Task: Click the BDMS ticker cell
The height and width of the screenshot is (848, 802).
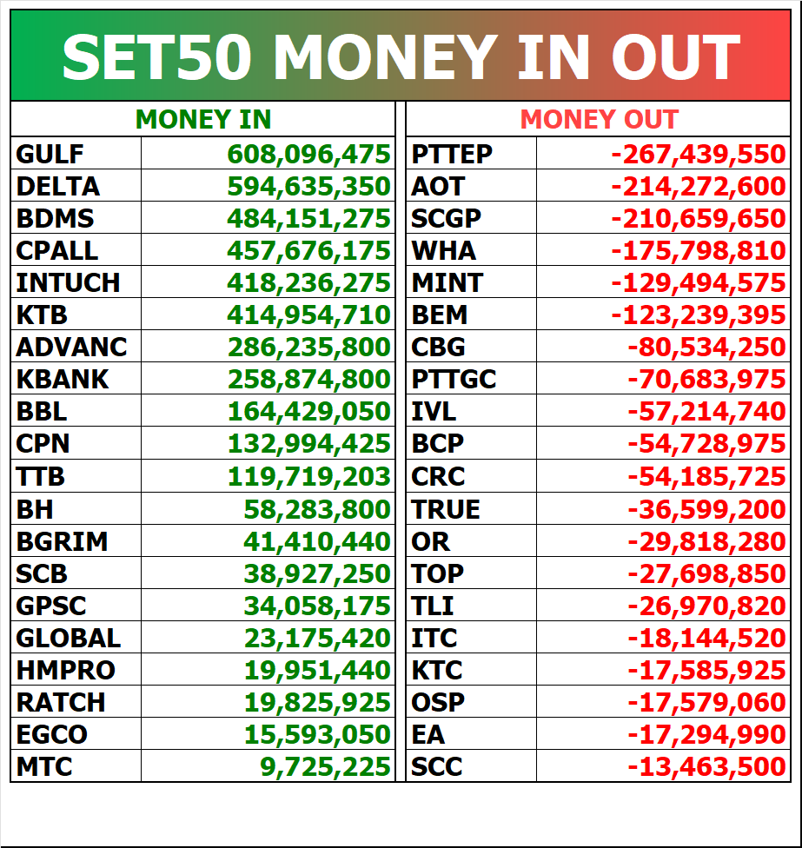Action: click(76, 218)
